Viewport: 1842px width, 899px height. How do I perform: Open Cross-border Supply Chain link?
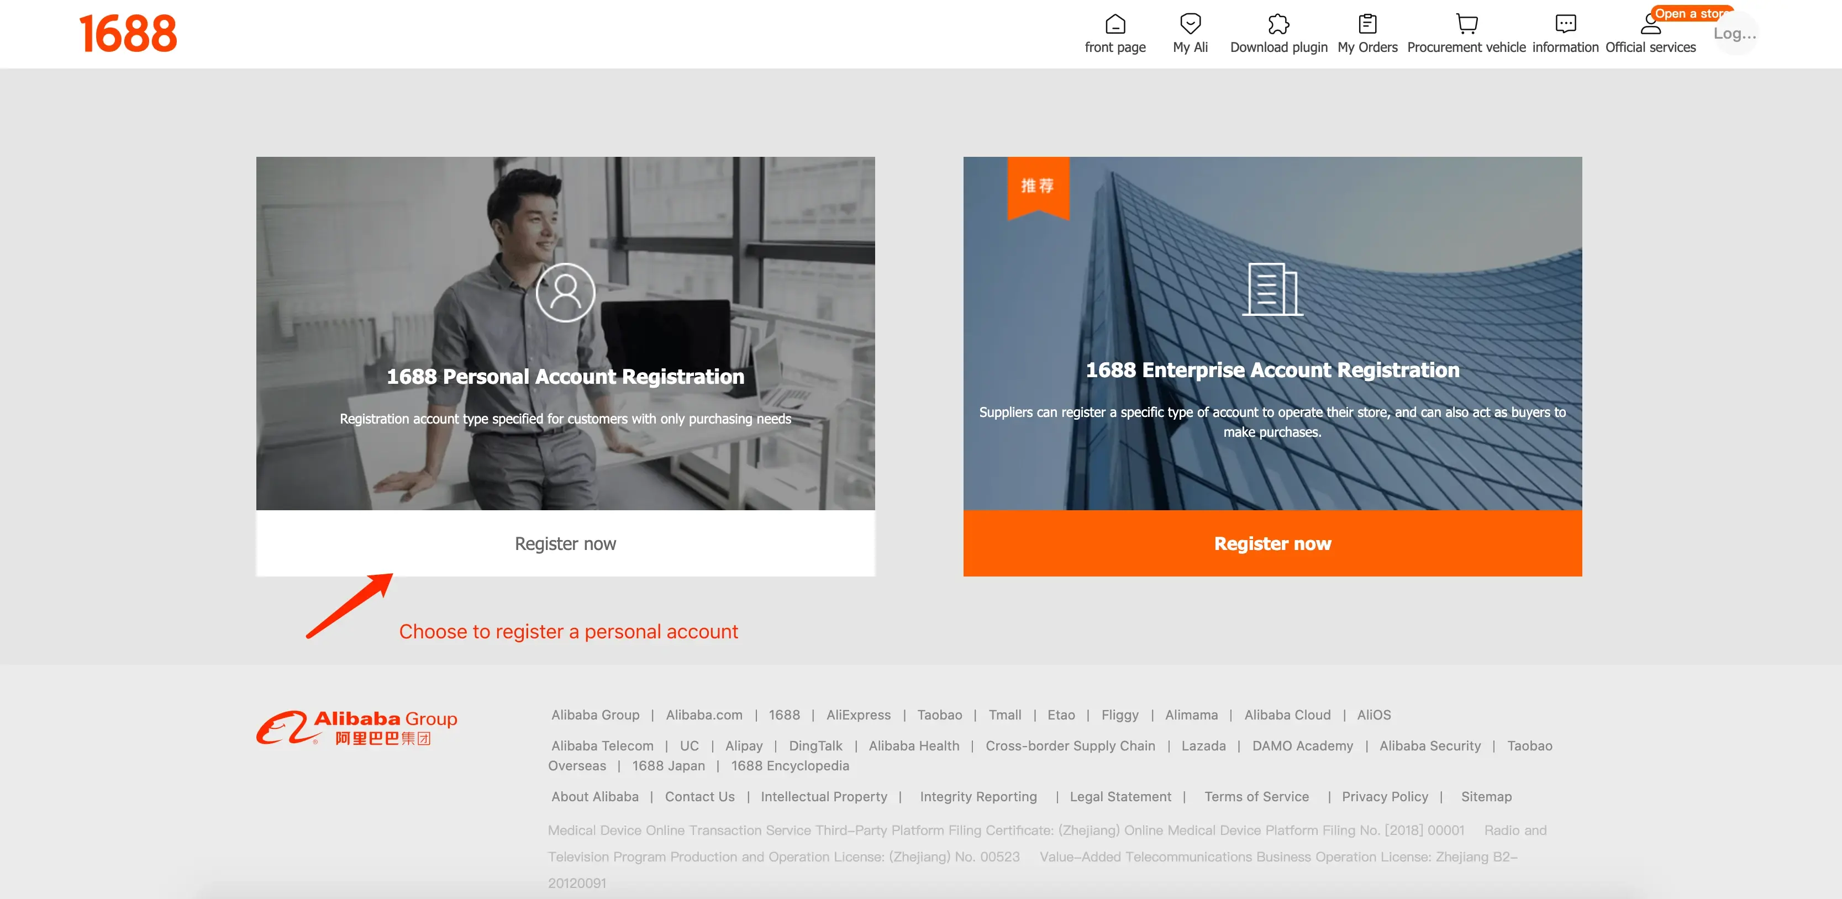[1070, 745]
